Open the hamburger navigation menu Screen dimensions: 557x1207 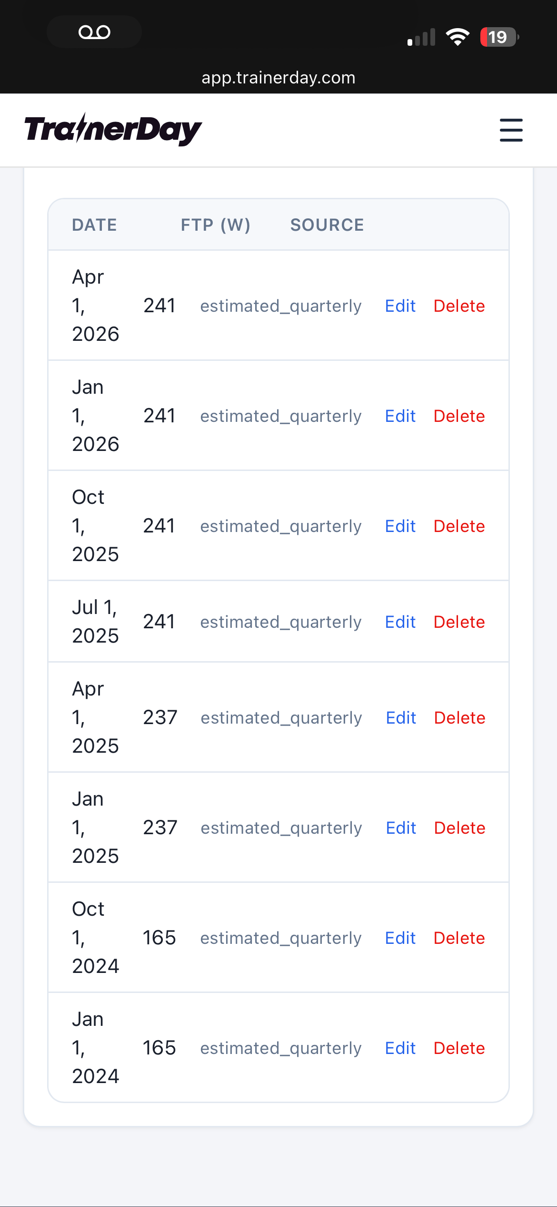(511, 130)
